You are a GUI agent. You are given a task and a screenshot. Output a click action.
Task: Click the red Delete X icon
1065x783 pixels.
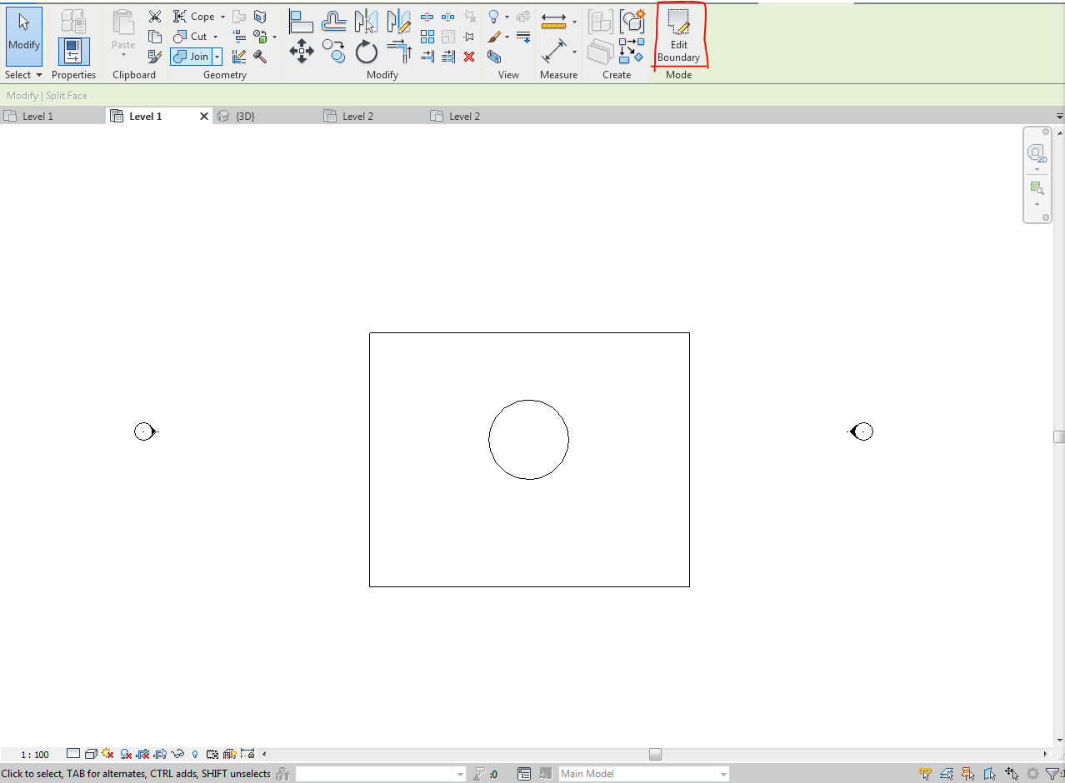[x=469, y=57]
